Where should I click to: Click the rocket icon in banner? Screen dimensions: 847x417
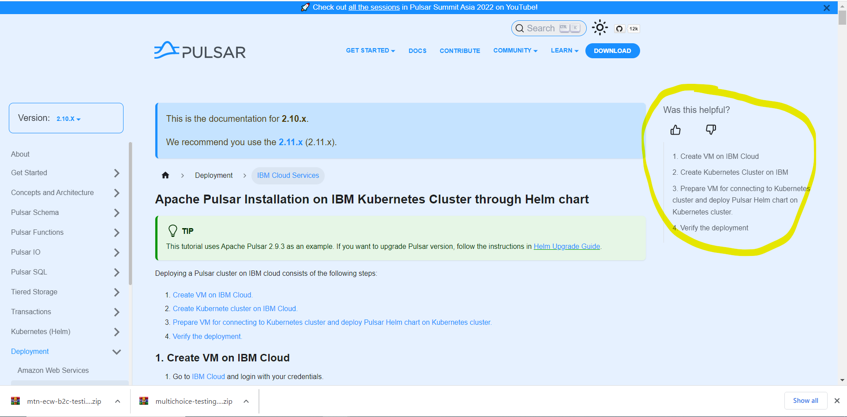click(x=305, y=7)
